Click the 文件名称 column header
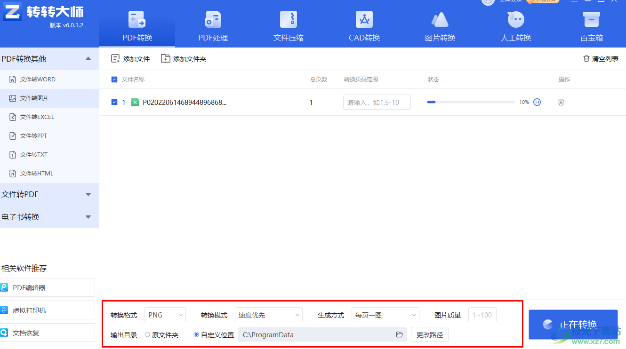The width and height of the screenshot is (626, 349). coord(133,79)
